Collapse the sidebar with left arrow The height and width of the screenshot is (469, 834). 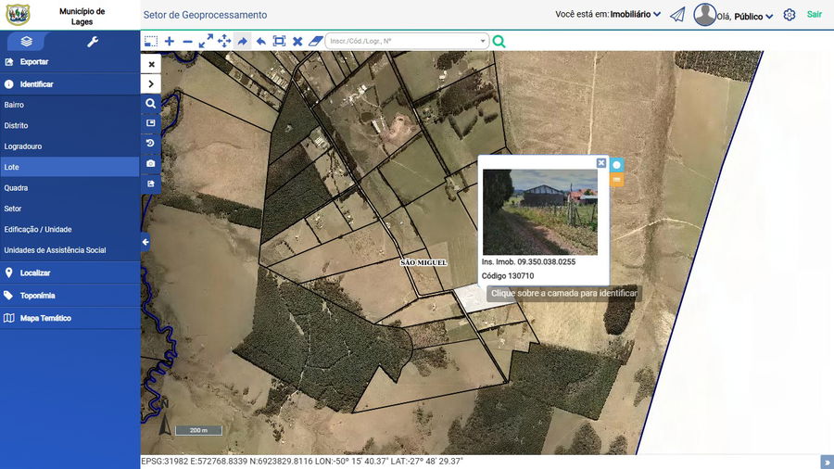pyautogui.click(x=145, y=242)
